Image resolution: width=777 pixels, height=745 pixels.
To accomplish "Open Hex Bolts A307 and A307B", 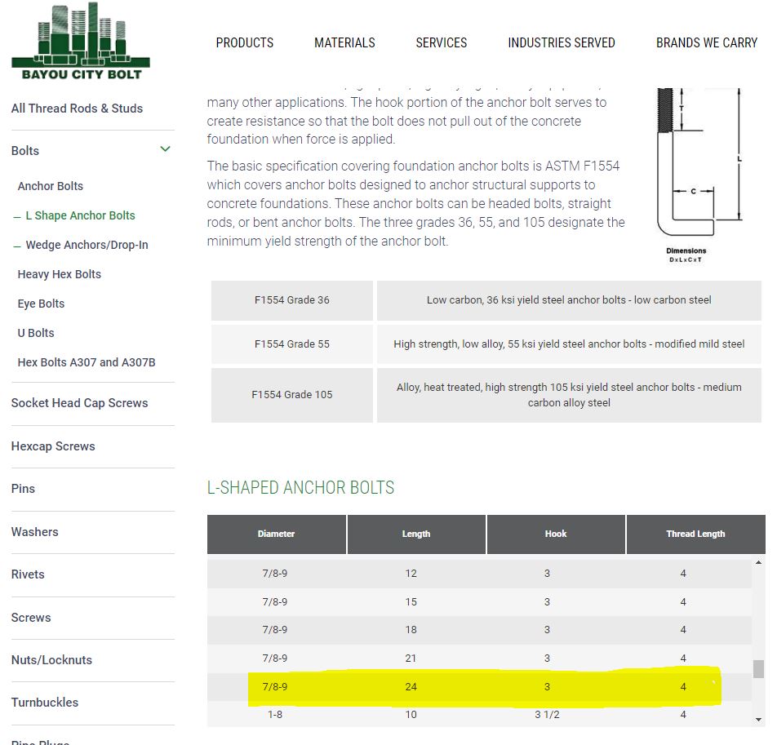I will pyautogui.click(x=87, y=362).
